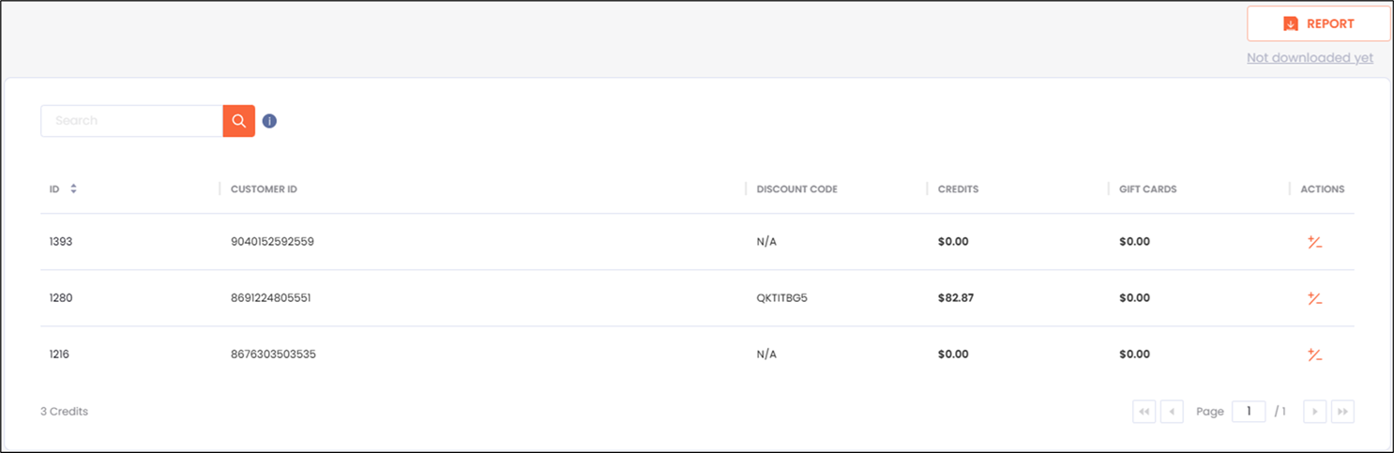Adjust credits for ID 1393
This screenshot has width=1394, height=453.
pos(1314,242)
